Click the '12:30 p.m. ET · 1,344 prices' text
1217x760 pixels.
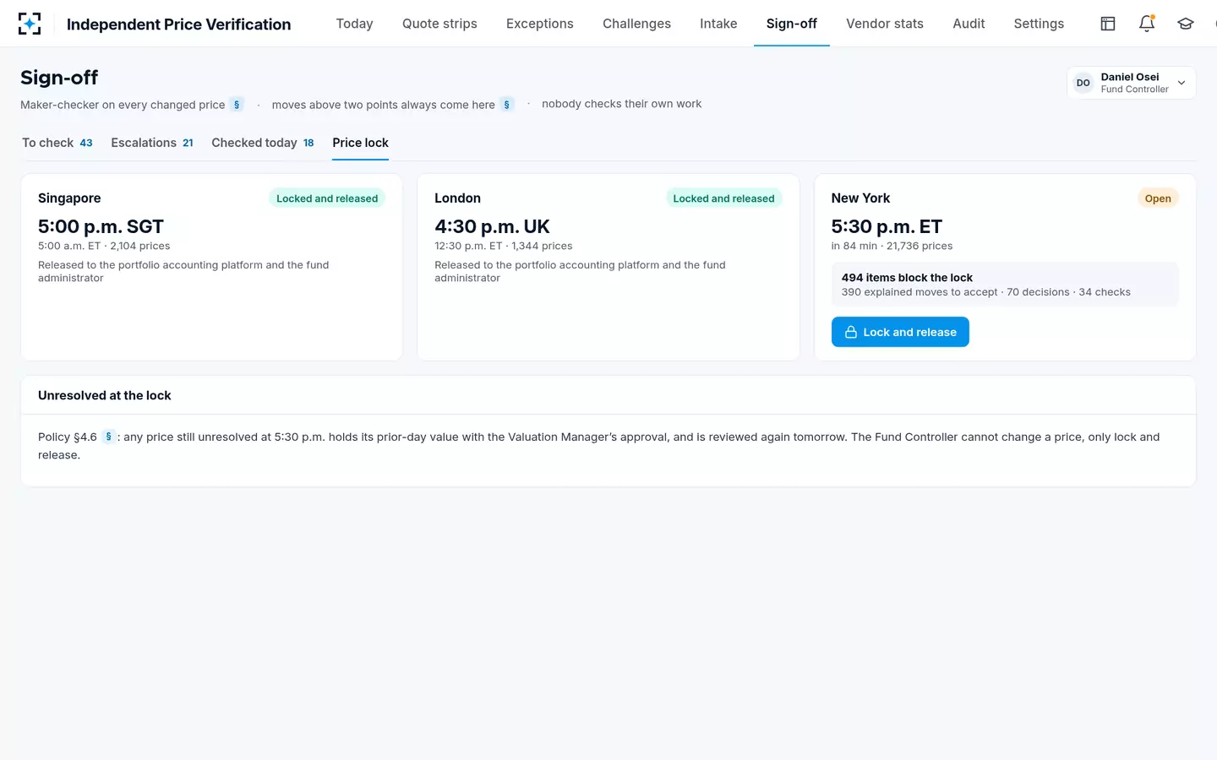[504, 246]
